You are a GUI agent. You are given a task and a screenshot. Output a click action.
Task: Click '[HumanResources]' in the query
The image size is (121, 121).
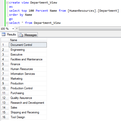click(82, 11)
